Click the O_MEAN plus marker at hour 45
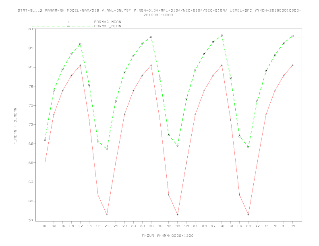The image size is (319, 246). point(178,214)
